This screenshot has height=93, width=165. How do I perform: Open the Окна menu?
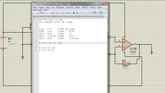click(x=46, y=10)
